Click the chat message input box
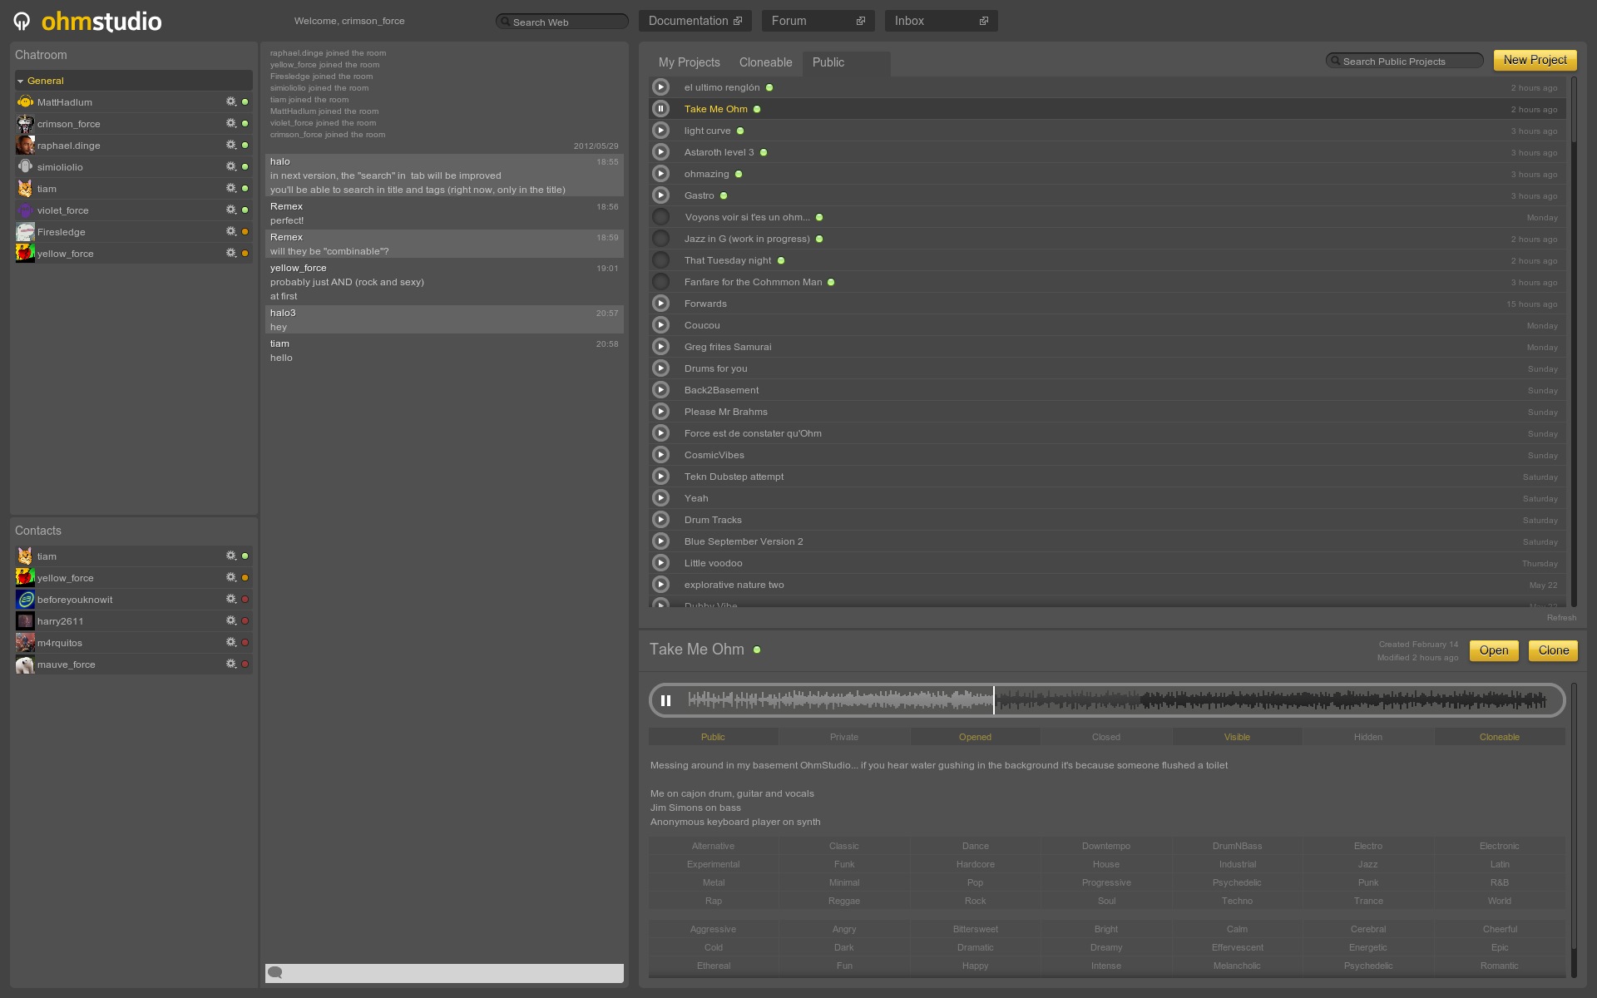The width and height of the screenshot is (1597, 998). [x=444, y=973]
